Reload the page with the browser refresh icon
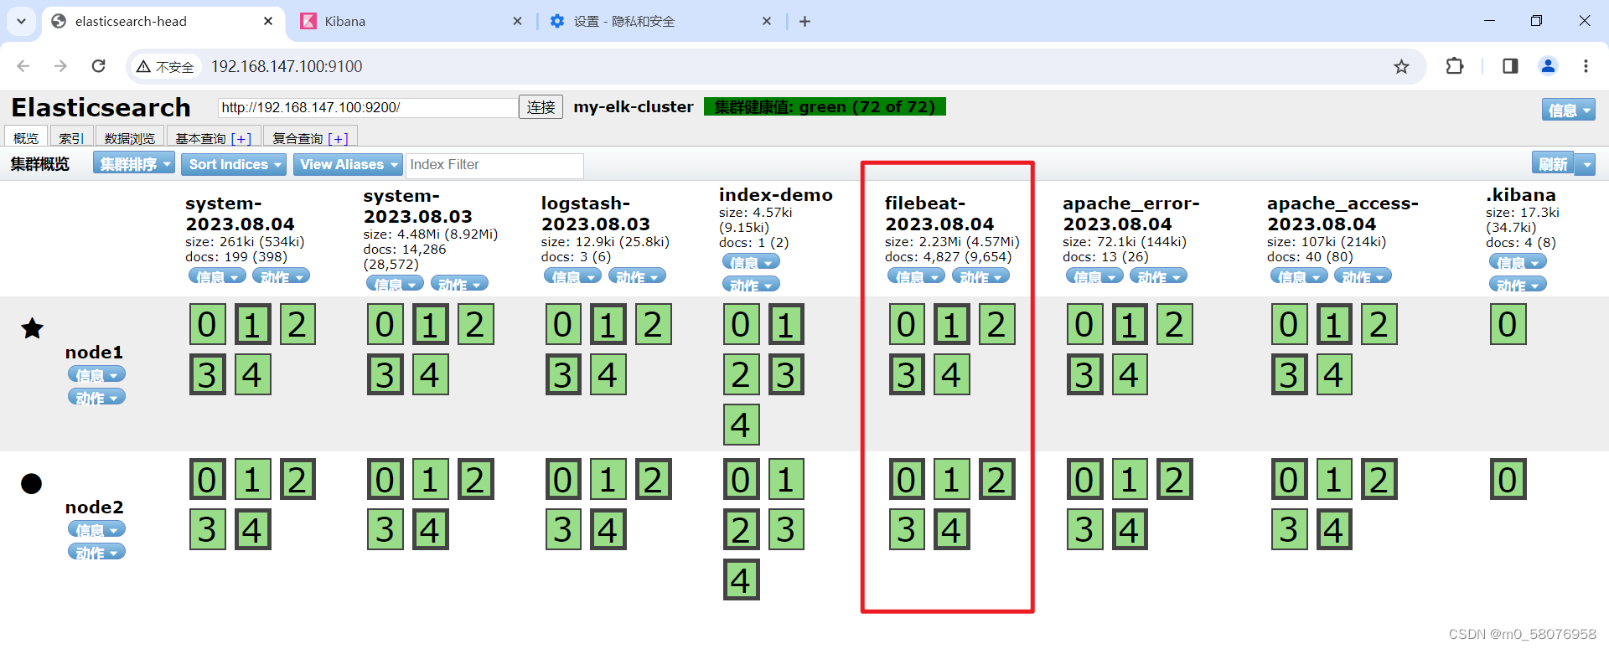 (x=98, y=66)
